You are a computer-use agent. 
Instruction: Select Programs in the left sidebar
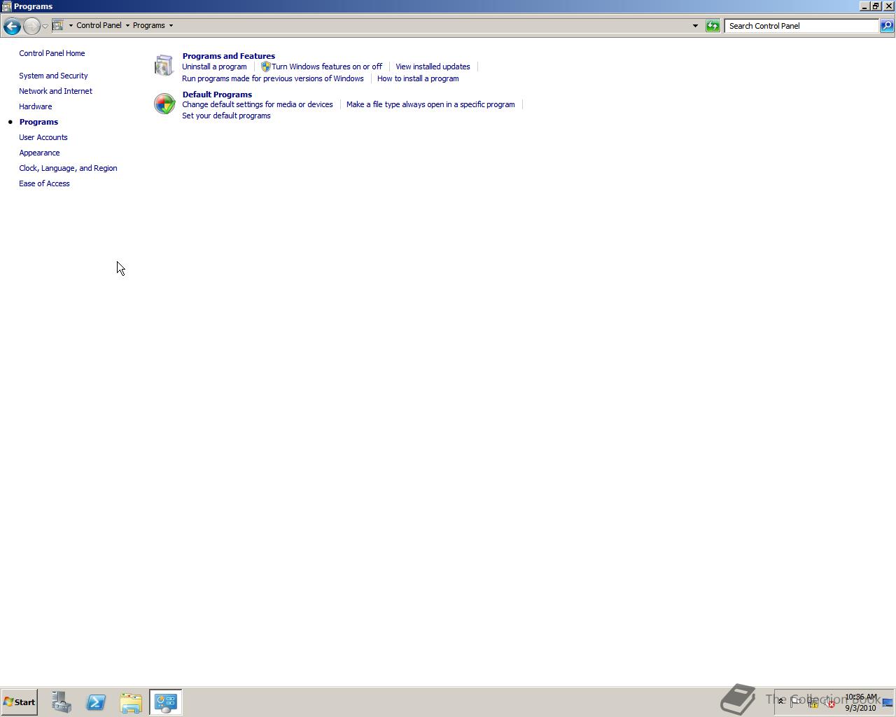click(x=38, y=122)
